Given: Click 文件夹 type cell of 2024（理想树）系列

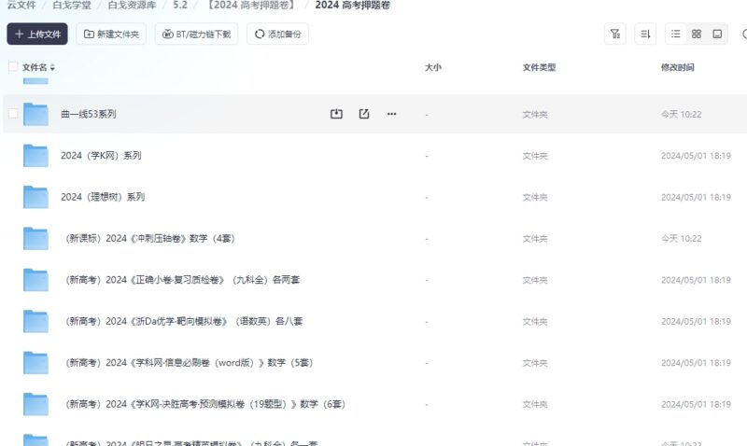Looking at the screenshot, I should pyautogui.click(x=535, y=197).
